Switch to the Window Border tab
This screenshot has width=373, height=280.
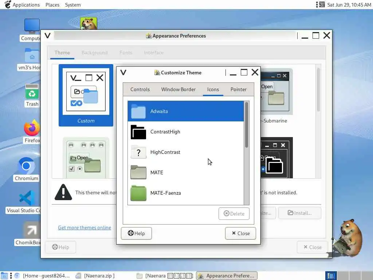click(x=178, y=90)
